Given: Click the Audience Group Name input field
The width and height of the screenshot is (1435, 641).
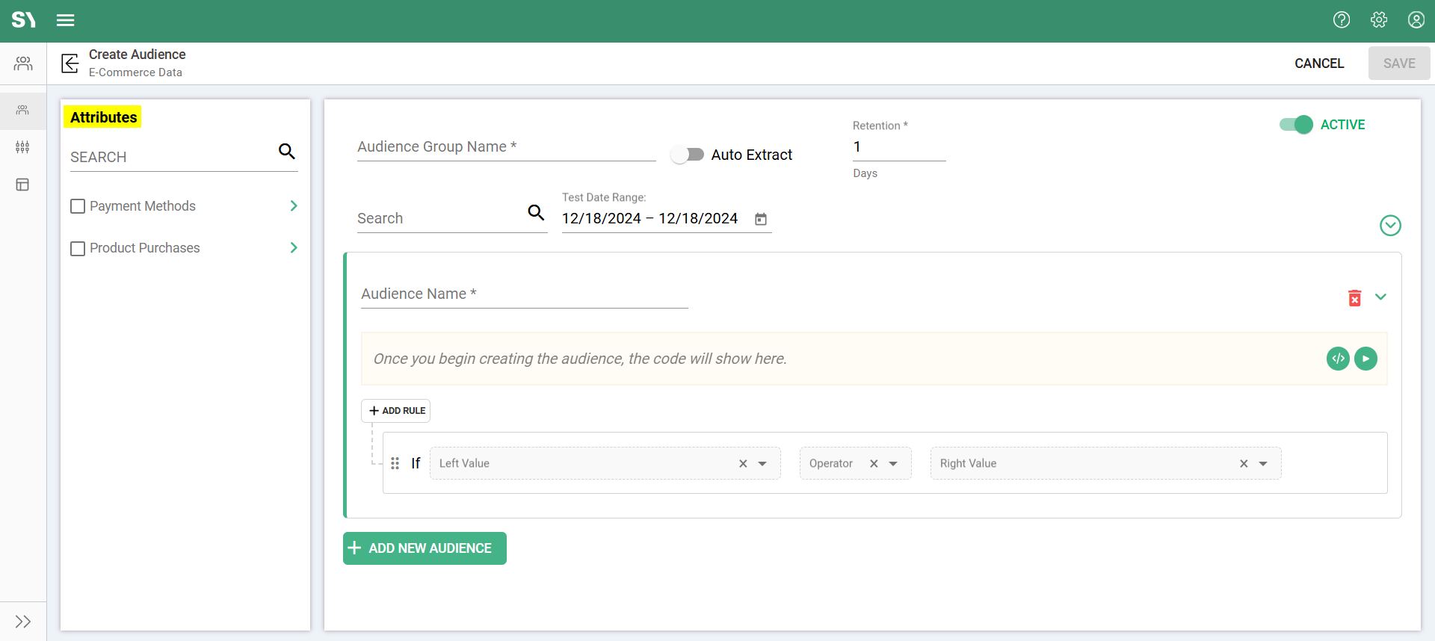Looking at the screenshot, I should coord(506,147).
